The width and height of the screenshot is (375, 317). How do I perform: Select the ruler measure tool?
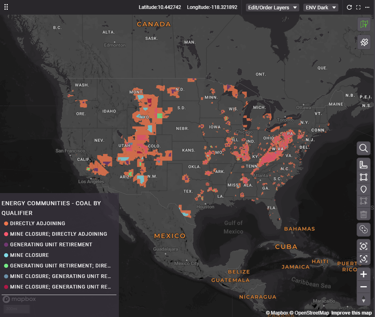pyautogui.click(x=364, y=165)
